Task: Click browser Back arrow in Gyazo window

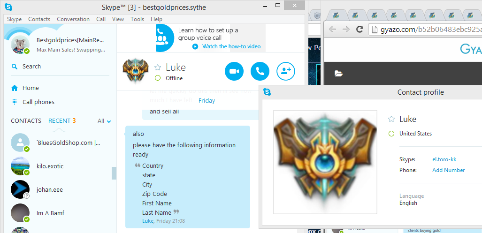Action: [x=332, y=30]
